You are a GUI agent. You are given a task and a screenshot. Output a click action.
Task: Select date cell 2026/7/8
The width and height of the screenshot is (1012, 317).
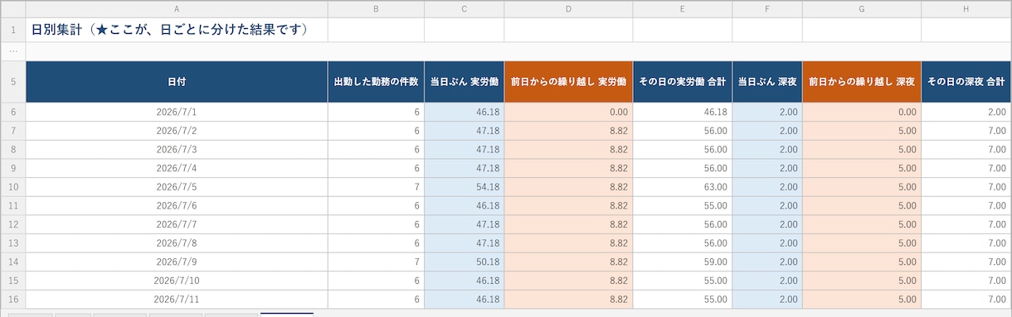(x=177, y=243)
